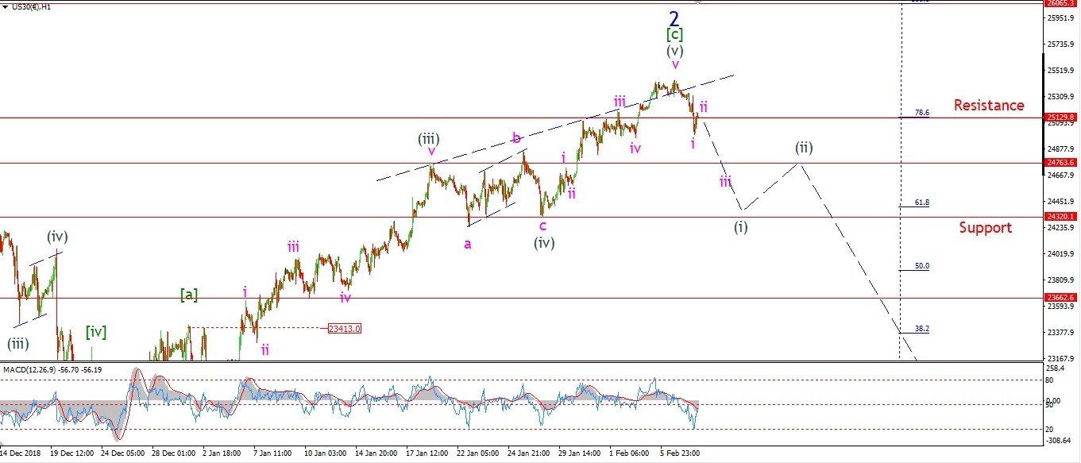Select the red Resistance text label
The image size is (1081, 463).
click(988, 105)
